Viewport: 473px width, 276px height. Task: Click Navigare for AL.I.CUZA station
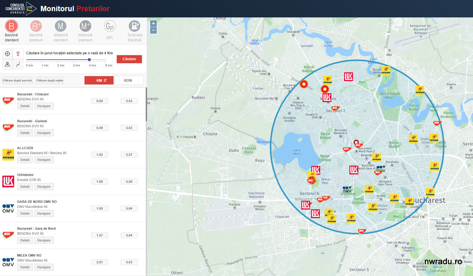click(44, 160)
